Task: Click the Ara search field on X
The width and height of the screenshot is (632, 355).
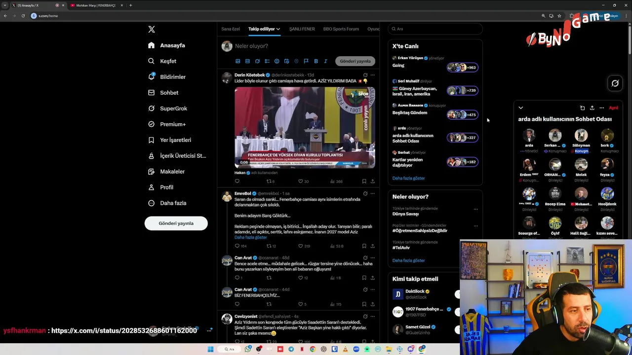Action: pyautogui.click(x=434, y=29)
